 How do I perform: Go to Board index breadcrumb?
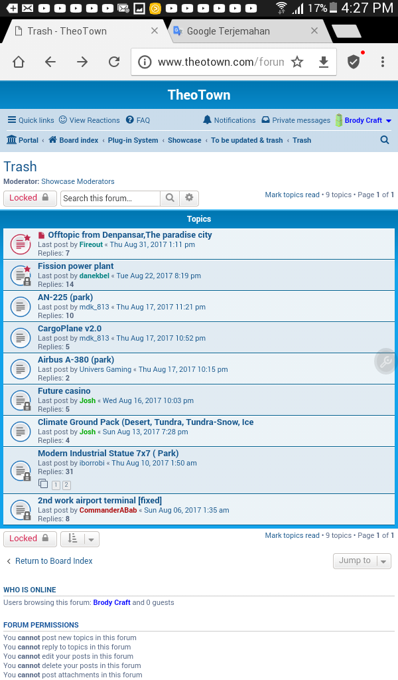[x=73, y=140]
